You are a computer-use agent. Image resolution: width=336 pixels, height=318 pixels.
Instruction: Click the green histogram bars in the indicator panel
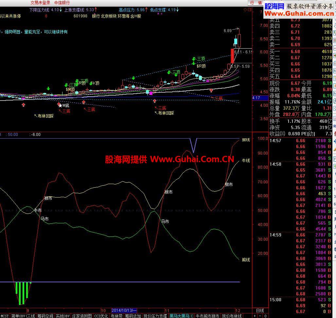[23, 293]
